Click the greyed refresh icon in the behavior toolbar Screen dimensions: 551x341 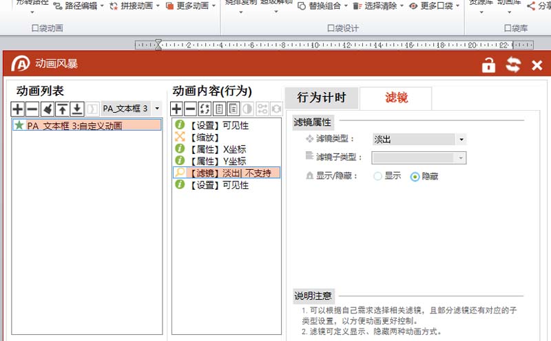point(277,109)
